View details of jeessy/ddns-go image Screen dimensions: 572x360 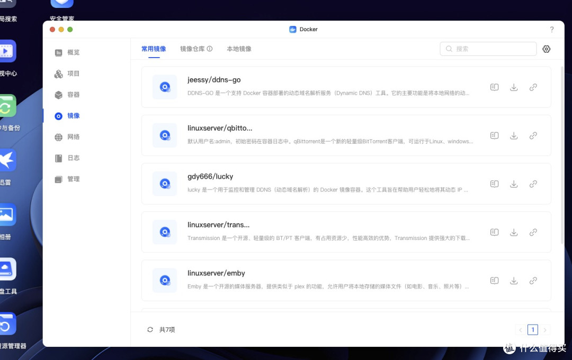(494, 87)
